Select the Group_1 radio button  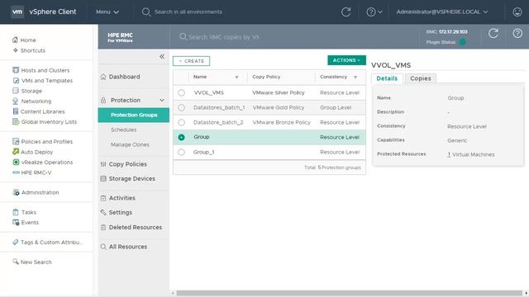[x=182, y=152]
